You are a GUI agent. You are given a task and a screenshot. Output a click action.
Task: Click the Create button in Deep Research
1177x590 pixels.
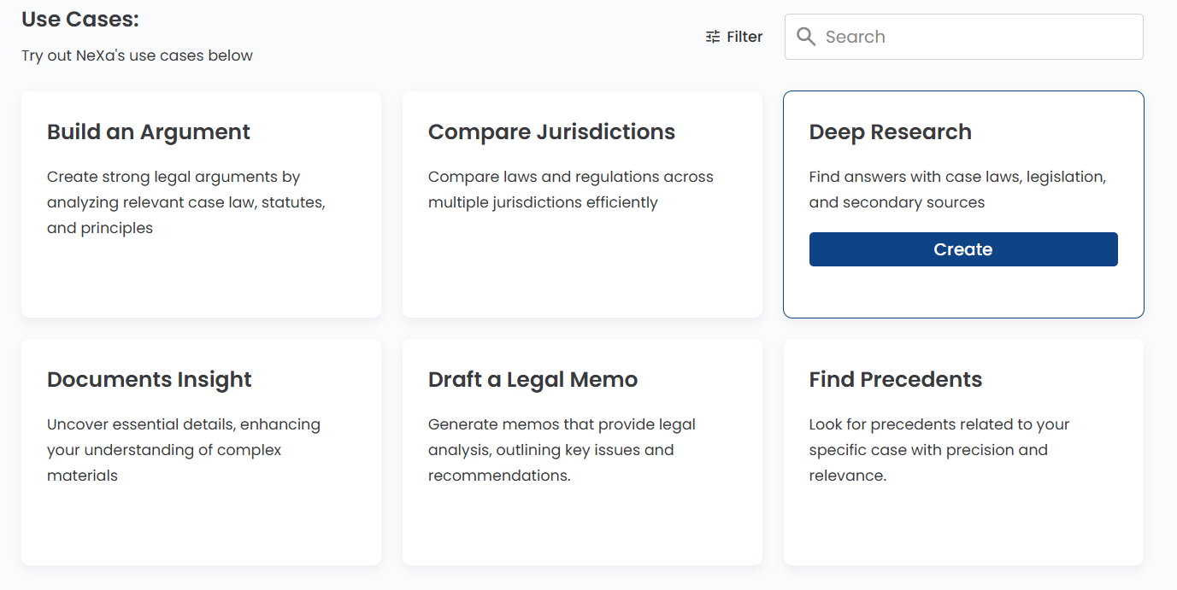click(963, 249)
